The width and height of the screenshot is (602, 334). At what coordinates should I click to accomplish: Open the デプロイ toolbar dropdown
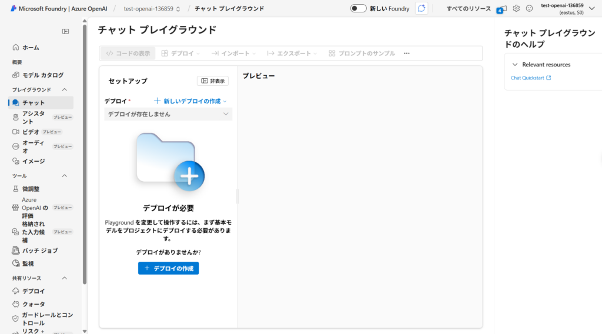pos(181,54)
